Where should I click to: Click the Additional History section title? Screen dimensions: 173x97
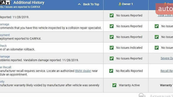(x=29, y=2)
